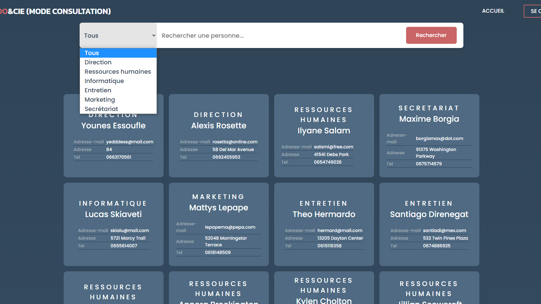This screenshot has height=304, width=541.
Task: Click Santiago Direnegat's phone number 0674886925
Action: coord(436,246)
